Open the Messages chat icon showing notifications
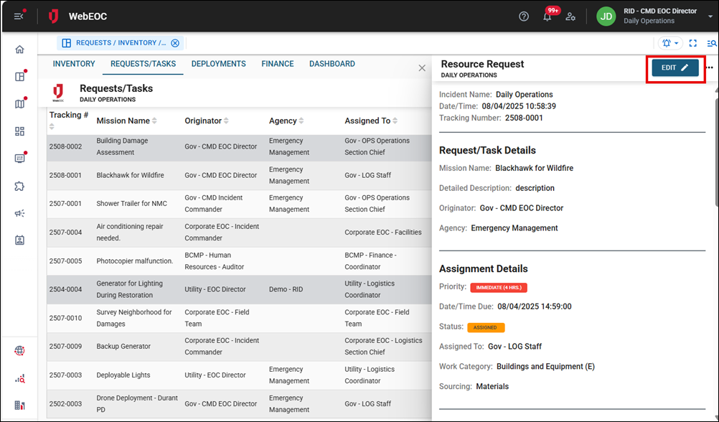 pos(19,158)
